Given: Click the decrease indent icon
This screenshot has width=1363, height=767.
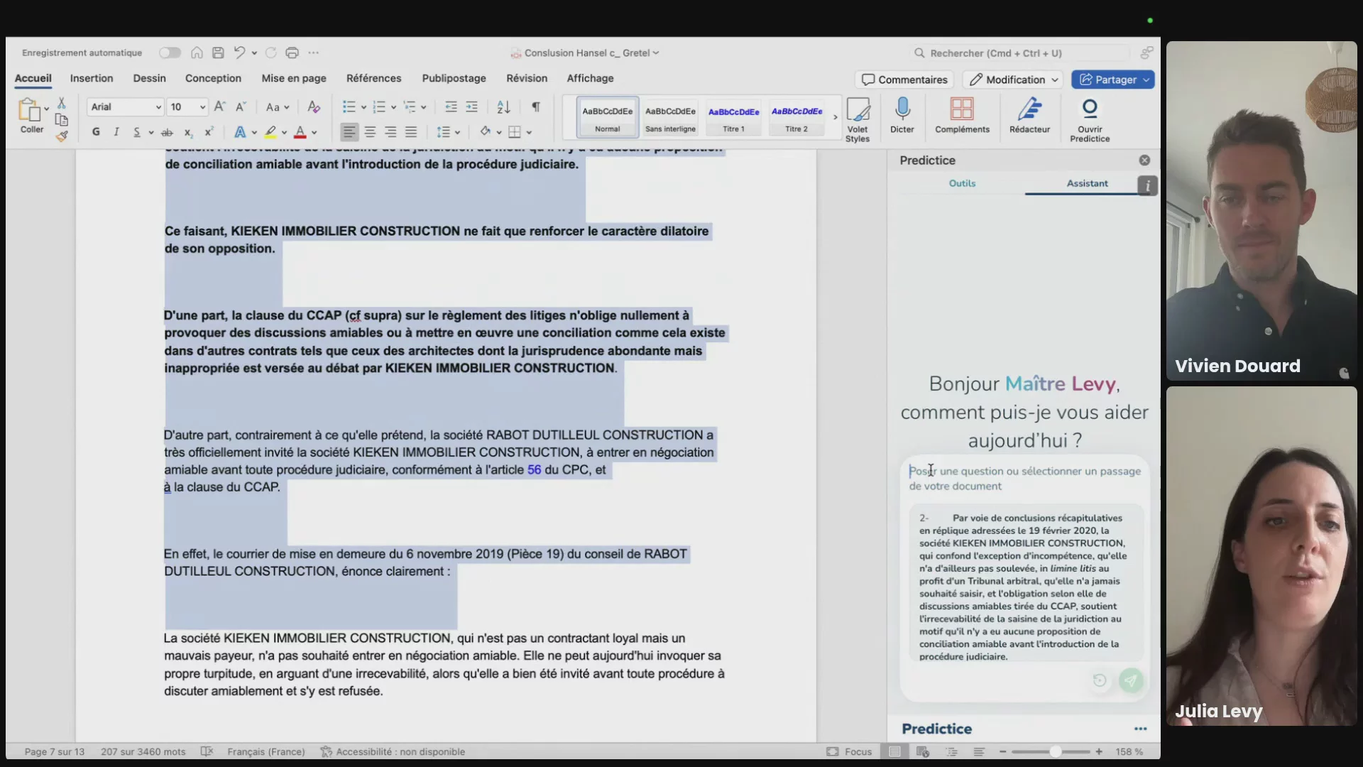Looking at the screenshot, I should pos(451,107).
